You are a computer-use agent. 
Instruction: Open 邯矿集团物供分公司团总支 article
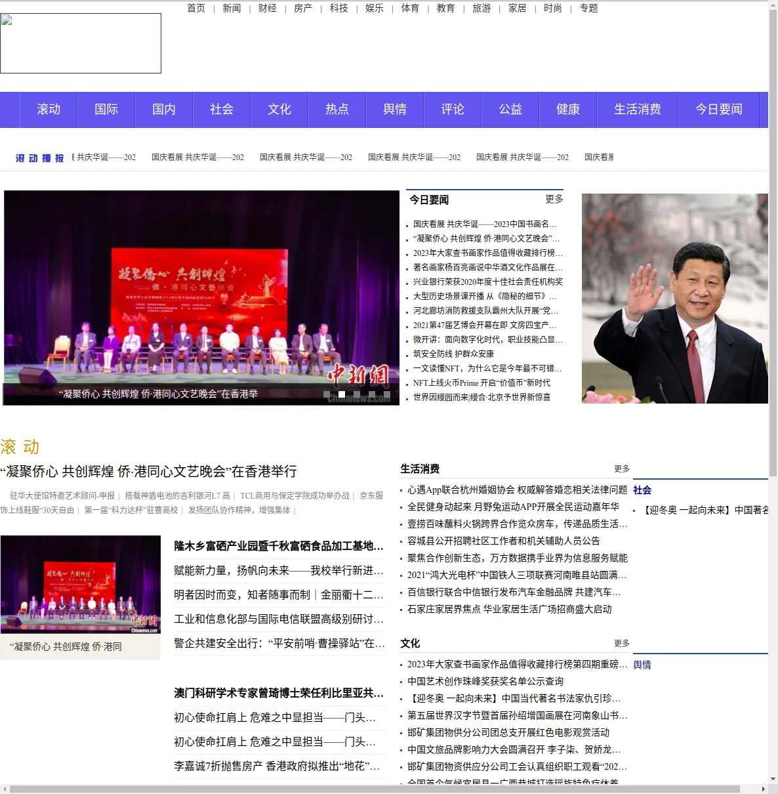(x=508, y=733)
